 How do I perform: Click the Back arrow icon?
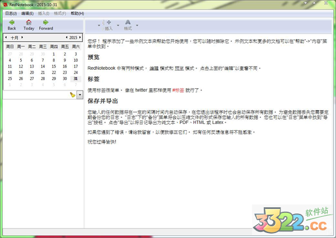click(x=12, y=22)
